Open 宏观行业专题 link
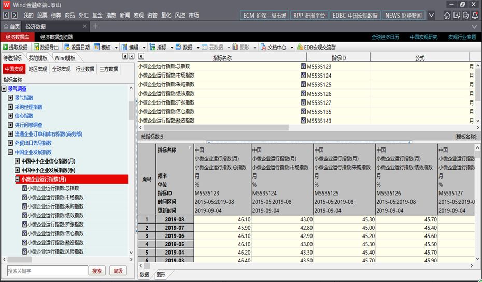Image resolution: width=482 pixels, height=282 pixels. click(x=462, y=37)
